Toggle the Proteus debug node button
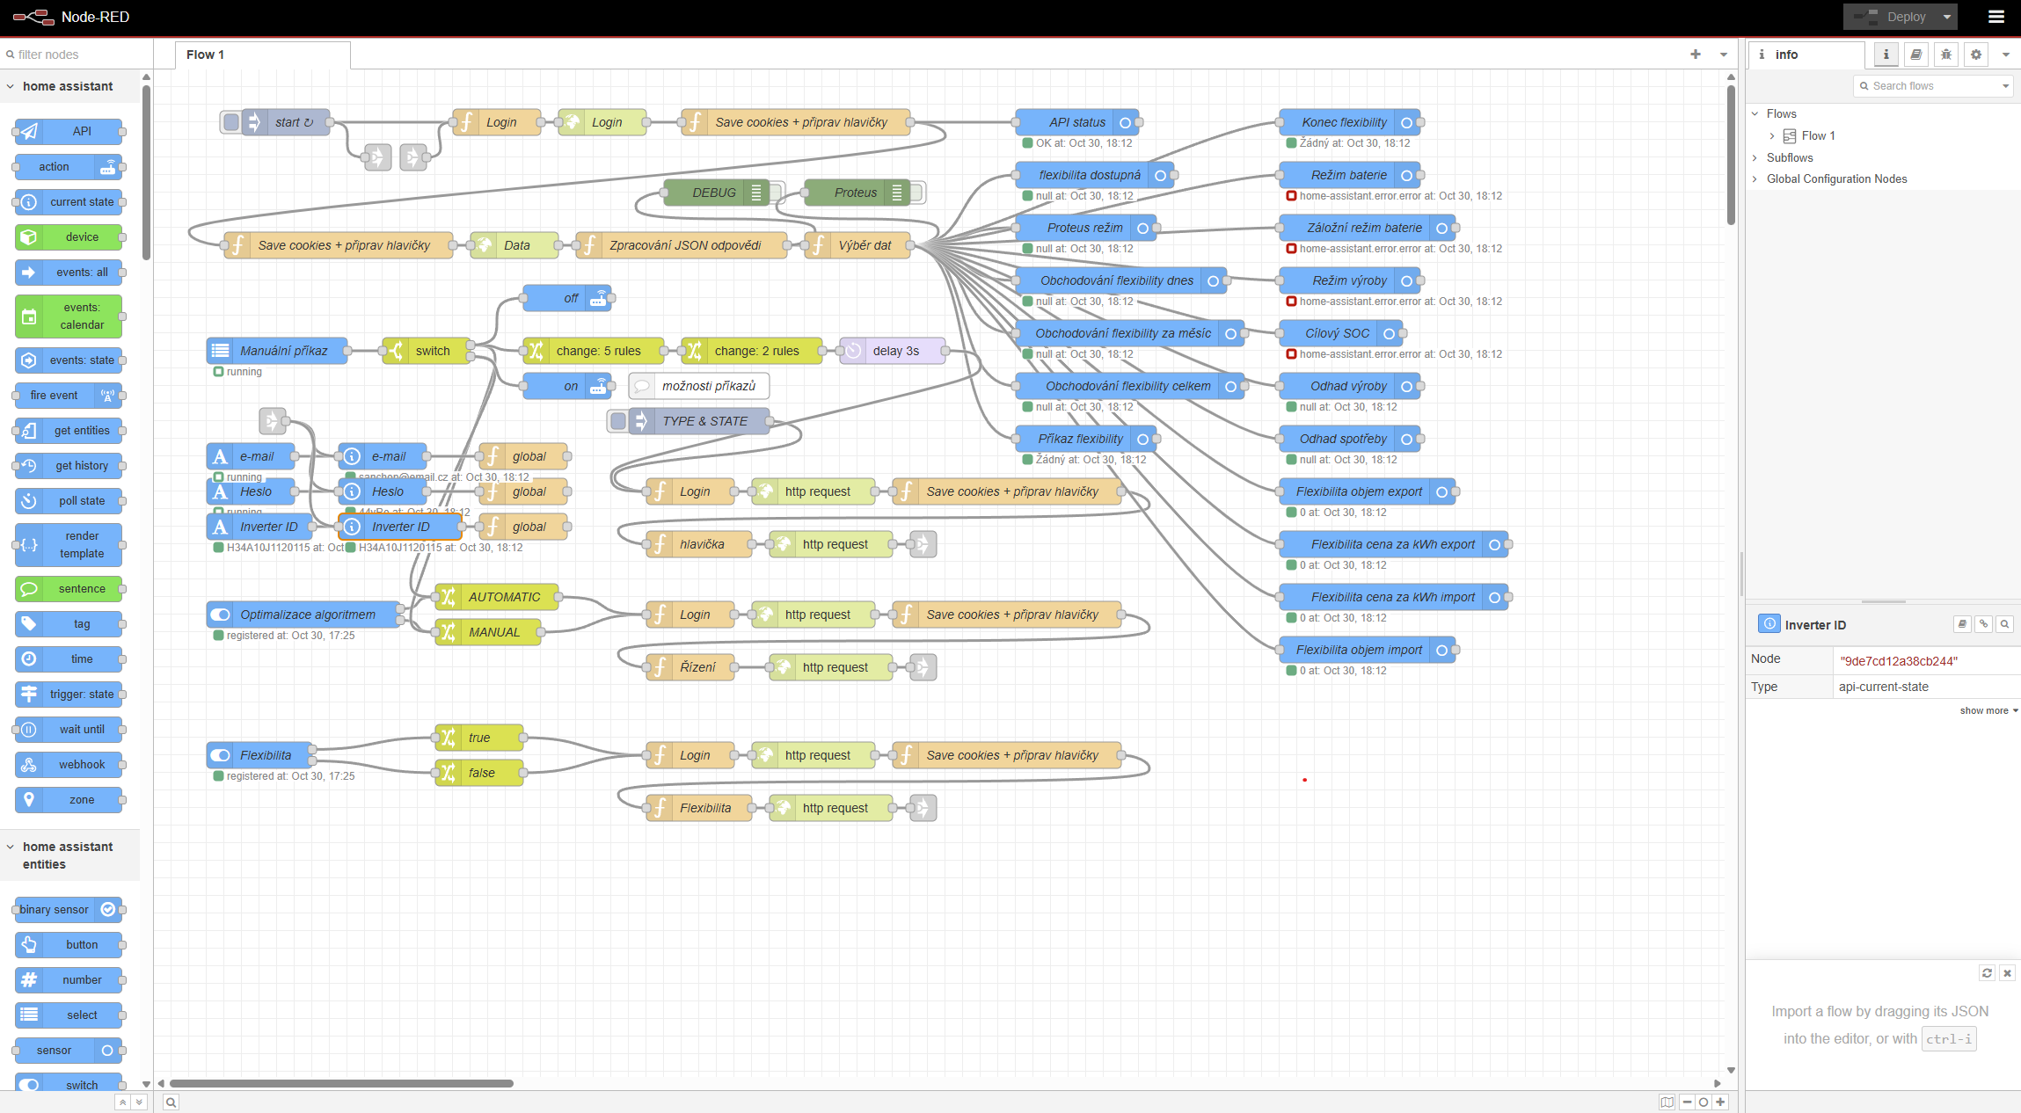 click(x=916, y=193)
